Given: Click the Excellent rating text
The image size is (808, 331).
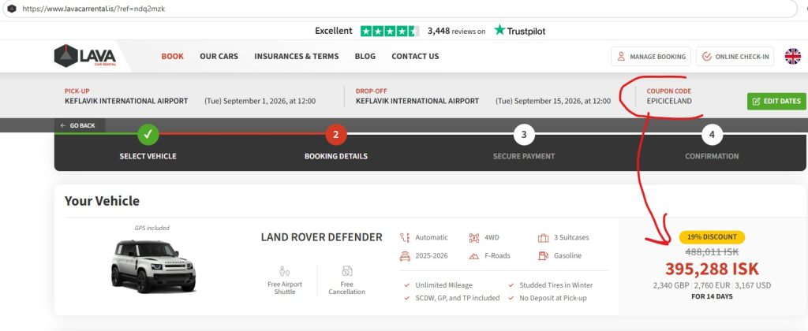Looking at the screenshot, I should [x=334, y=31].
